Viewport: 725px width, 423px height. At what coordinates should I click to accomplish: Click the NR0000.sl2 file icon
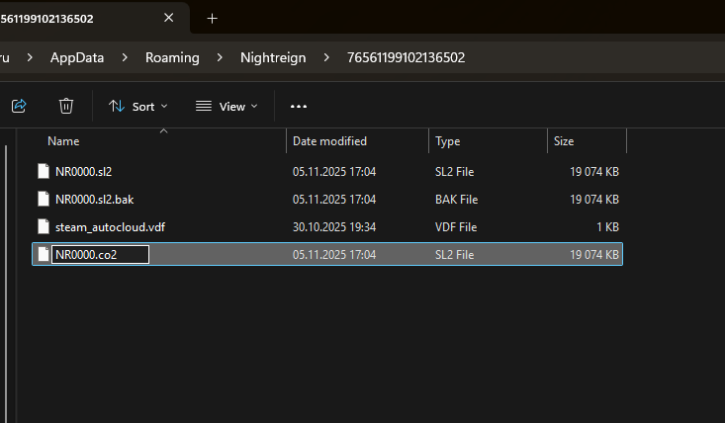tap(43, 171)
